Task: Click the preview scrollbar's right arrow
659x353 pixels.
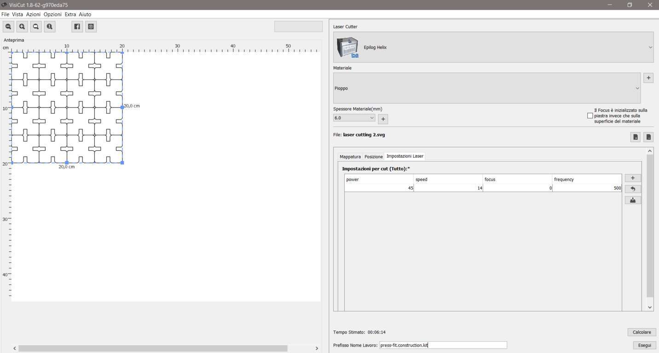Action: click(x=317, y=348)
